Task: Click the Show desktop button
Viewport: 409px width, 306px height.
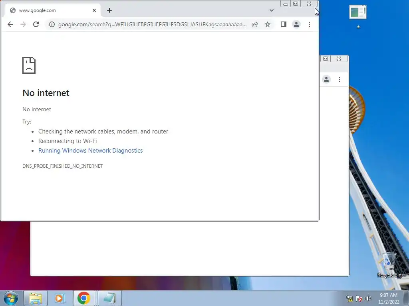Action: point(406,298)
